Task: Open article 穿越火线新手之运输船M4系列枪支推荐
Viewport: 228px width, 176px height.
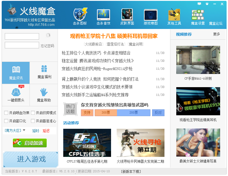Action: click(95, 95)
